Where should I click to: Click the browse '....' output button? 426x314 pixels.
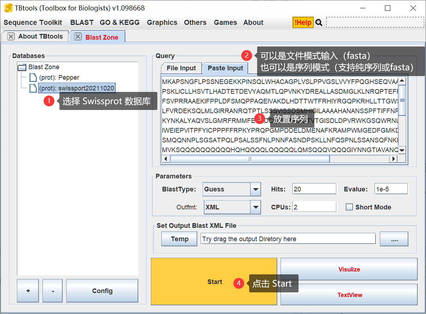point(394,239)
